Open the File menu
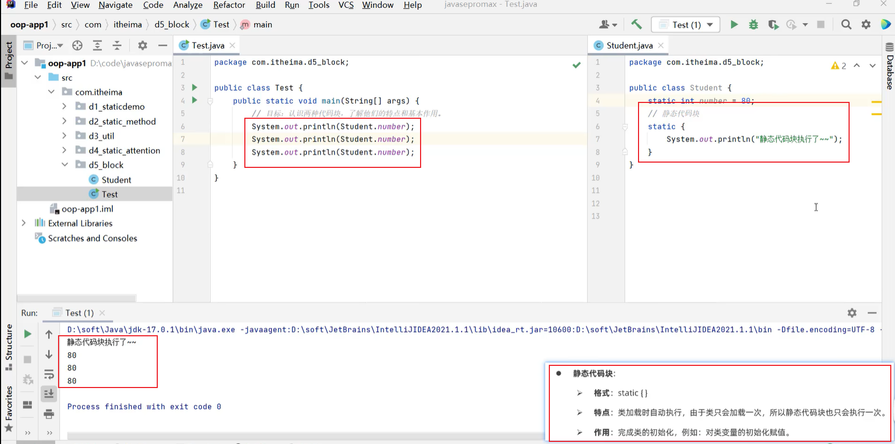Viewport: 895px width, 444px height. click(31, 5)
